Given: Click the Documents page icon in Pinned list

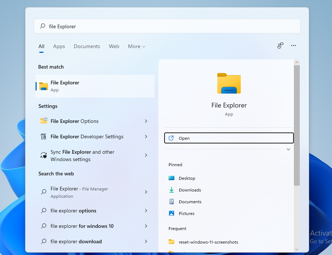Looking at the screenshot, I should click(x=171, y=201).
